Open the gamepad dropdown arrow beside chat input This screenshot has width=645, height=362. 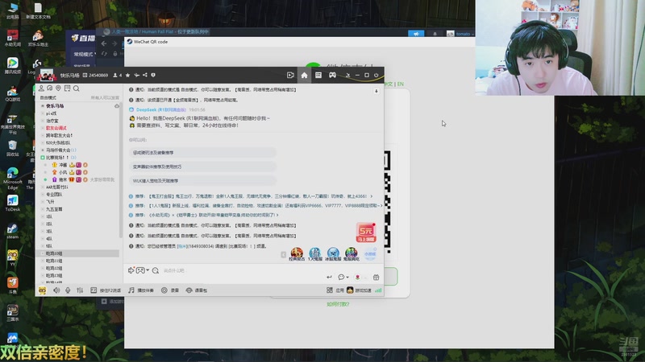pos(148,270)
